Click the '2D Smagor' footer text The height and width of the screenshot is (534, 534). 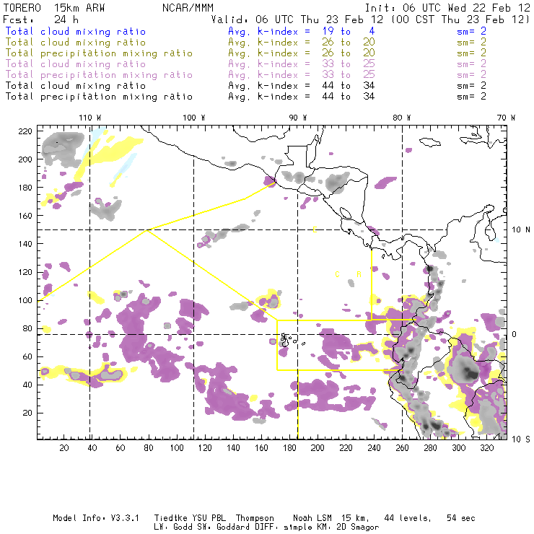click(x=357, y=528)
